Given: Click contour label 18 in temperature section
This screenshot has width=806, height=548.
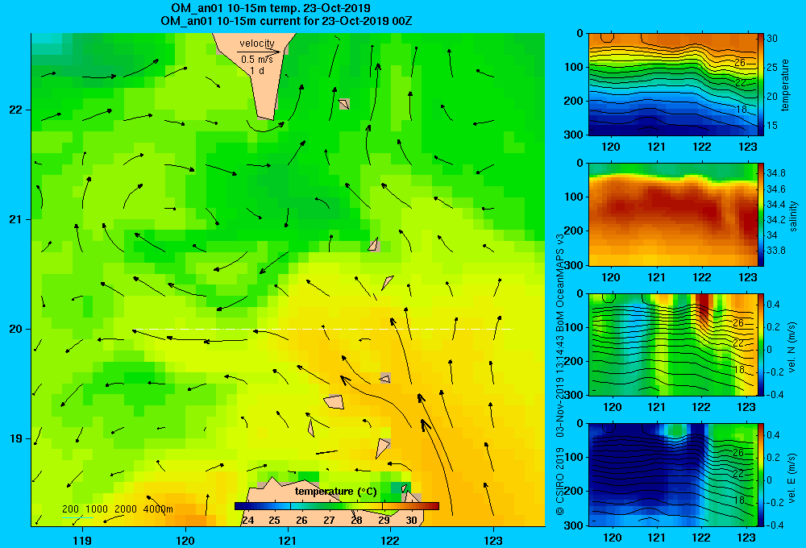Looking at the screenshot, I should tap(741, 110).
